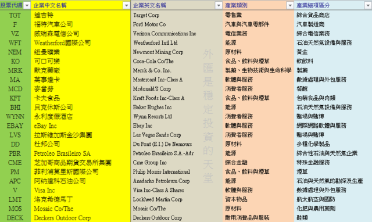Click the Verizon Communications Inc cell
This screenshot has width=372, height=222.
point(177,34)
